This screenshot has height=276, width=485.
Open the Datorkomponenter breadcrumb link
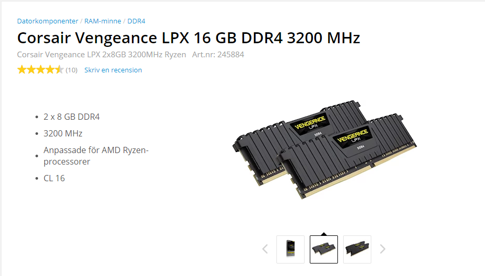point(47,21)
